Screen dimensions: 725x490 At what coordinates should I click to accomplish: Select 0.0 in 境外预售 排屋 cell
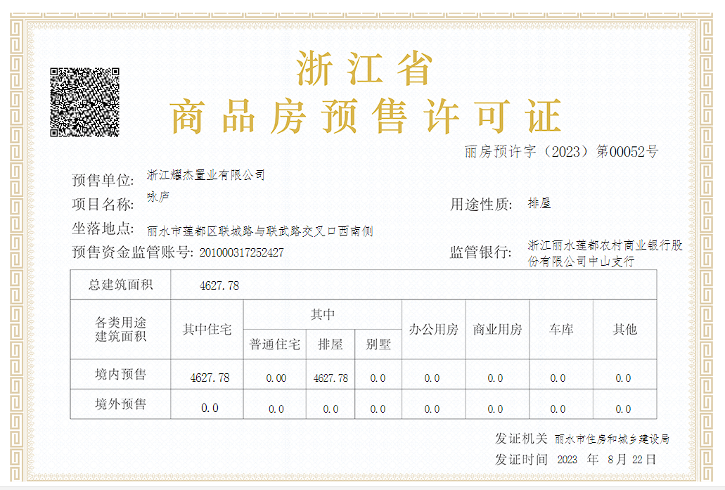pyautogui.click(x=331, y=409)
